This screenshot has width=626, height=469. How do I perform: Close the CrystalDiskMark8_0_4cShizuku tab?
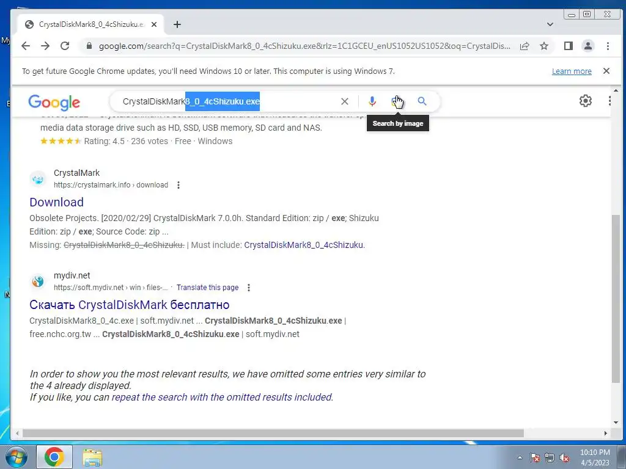(154, 24)
